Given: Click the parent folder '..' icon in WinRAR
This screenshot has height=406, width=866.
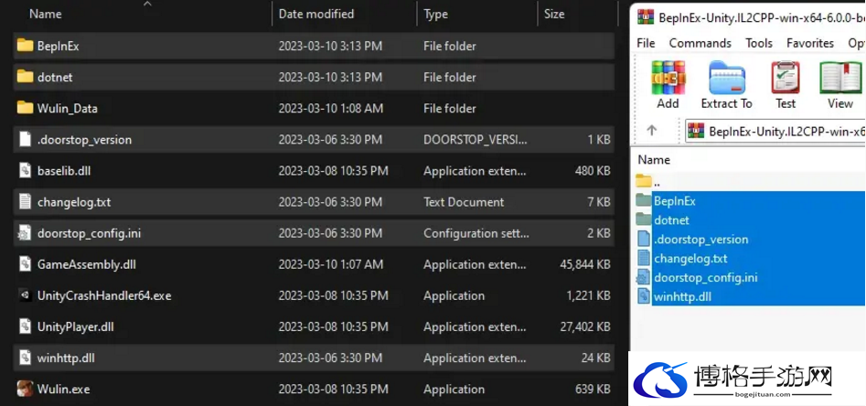Looking at the screenshot, I should click(644, 181).
